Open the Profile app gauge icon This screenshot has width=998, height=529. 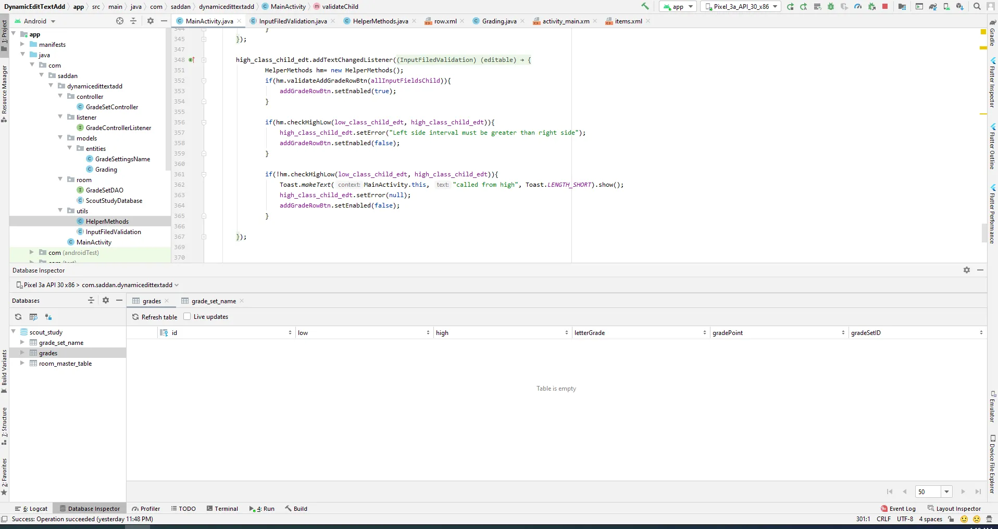pyautogui.click(x=858, y=6)
